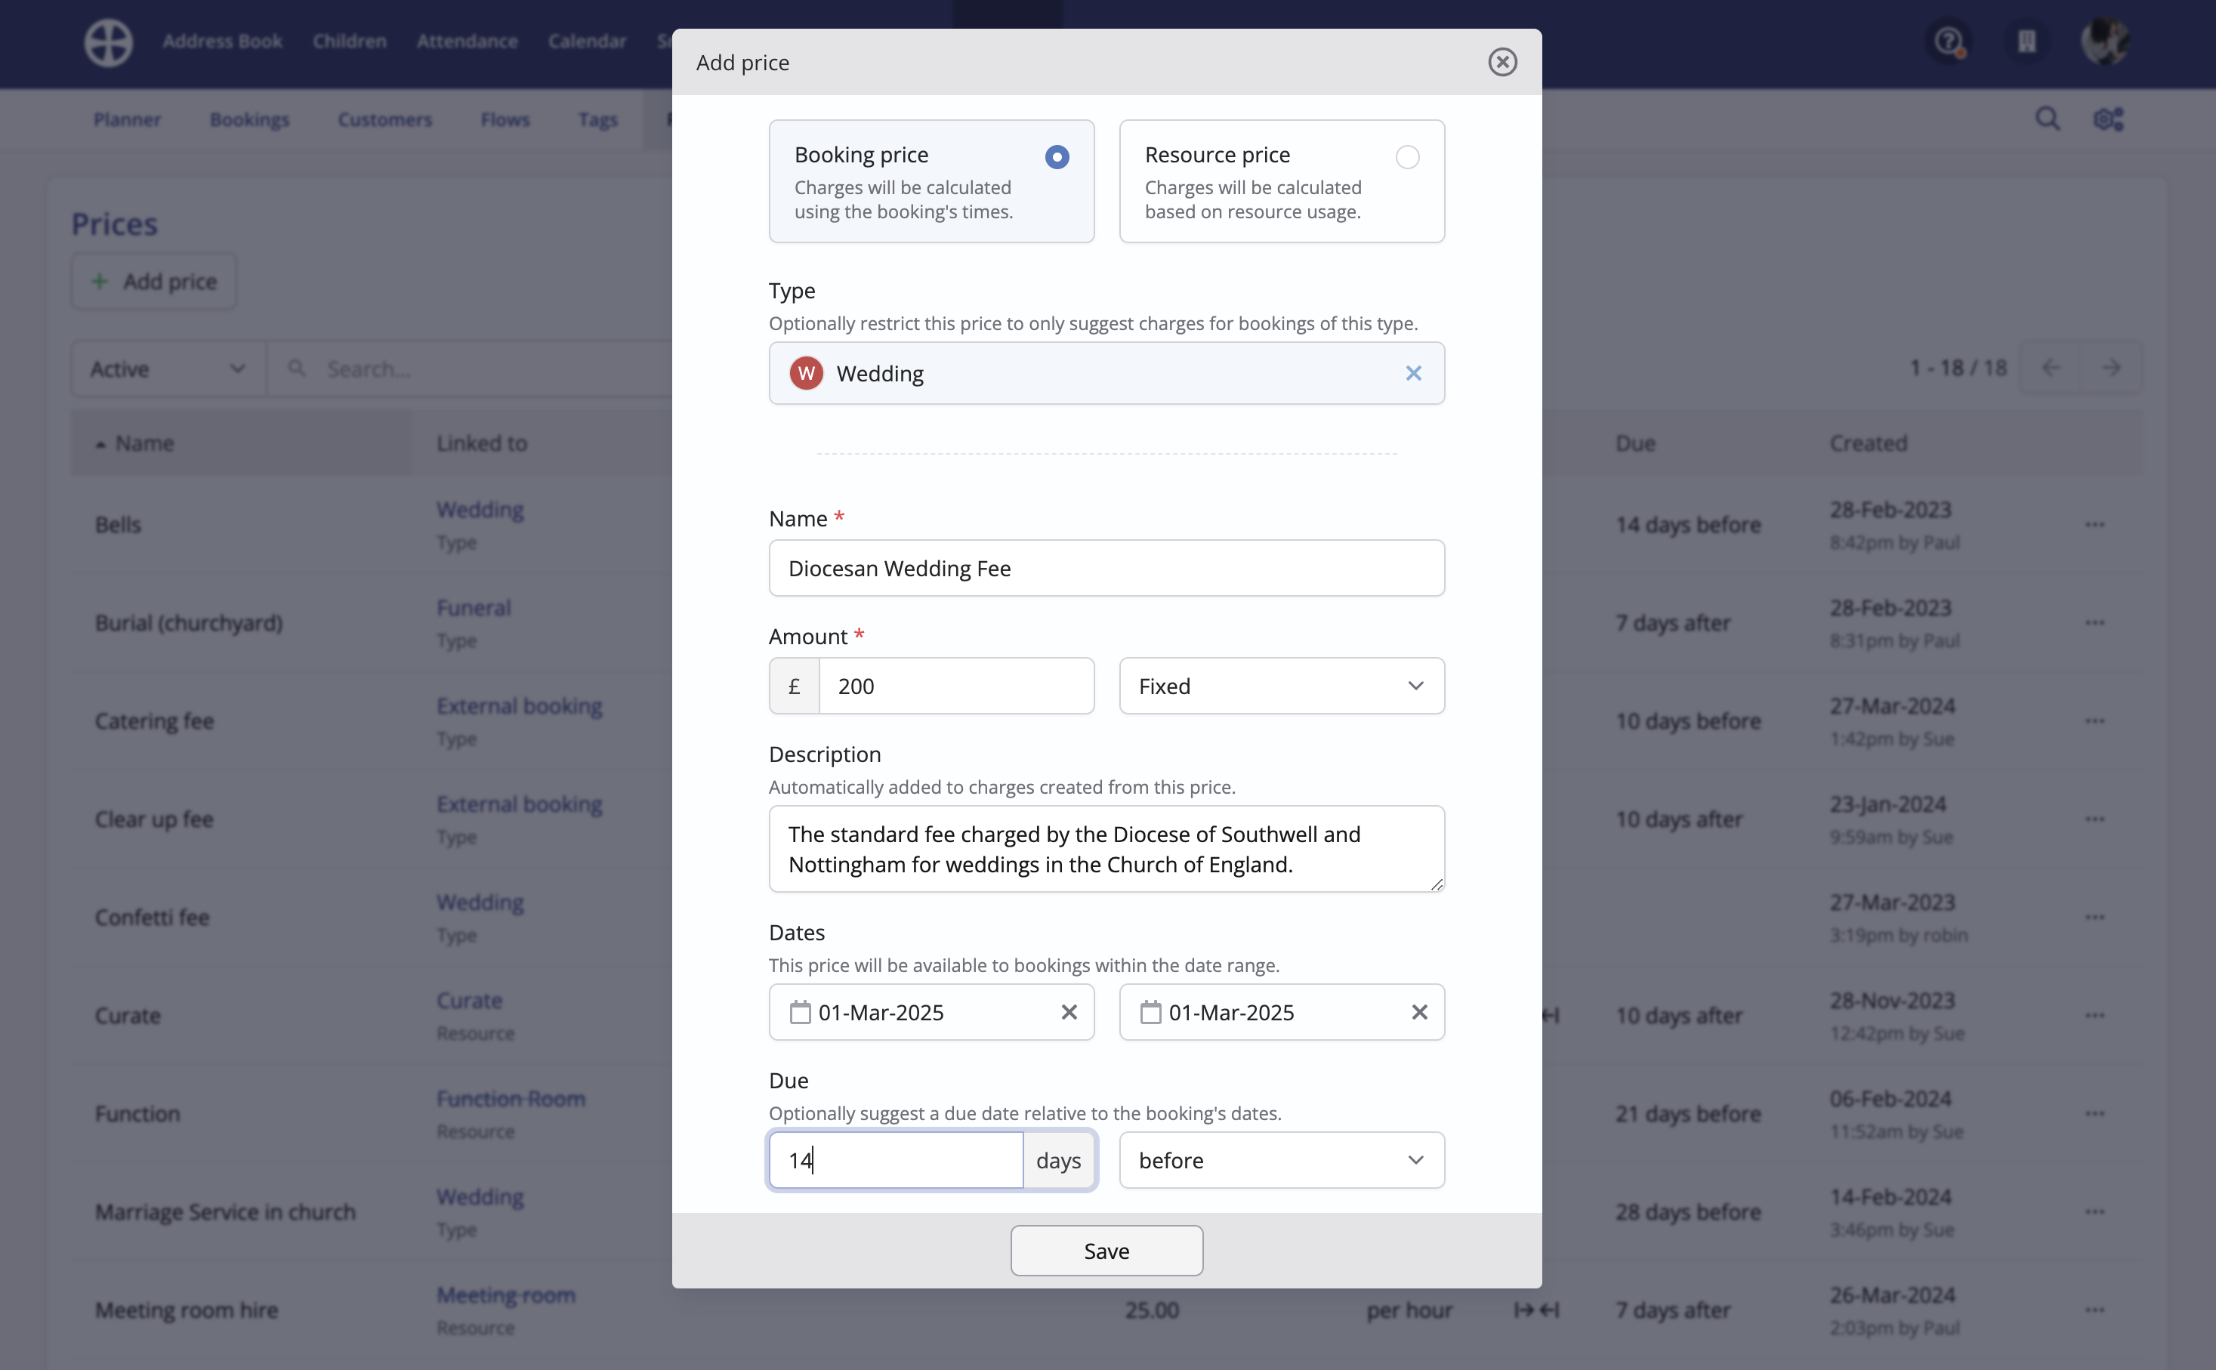The image size is (2216, 1370).
Task: Open actions menu for Confetti fee row
Action: [2094, 917]
